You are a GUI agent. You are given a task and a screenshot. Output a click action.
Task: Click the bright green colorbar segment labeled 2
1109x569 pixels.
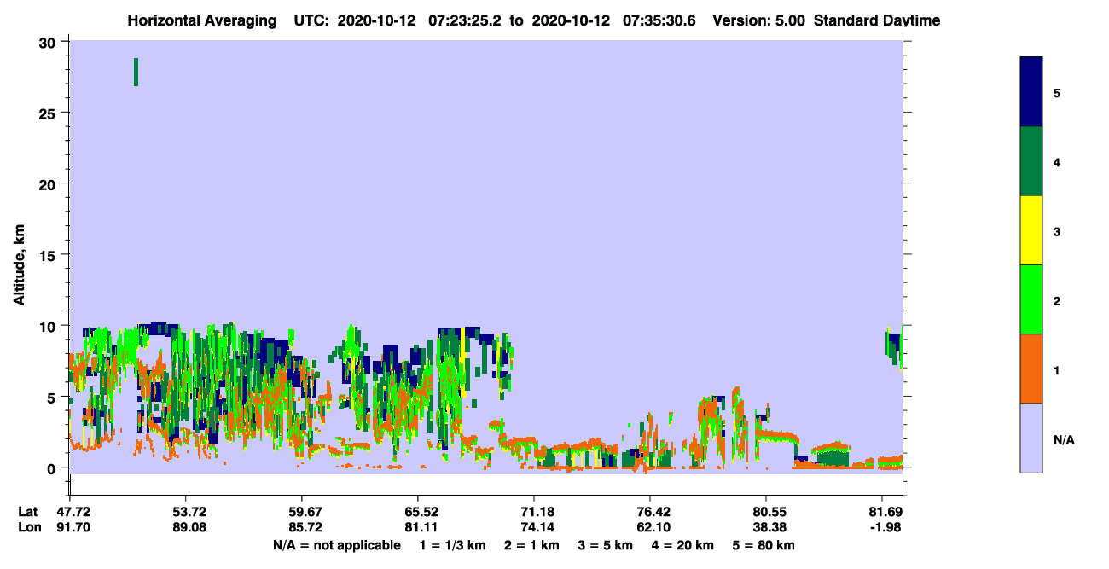tap(1031, 299)
